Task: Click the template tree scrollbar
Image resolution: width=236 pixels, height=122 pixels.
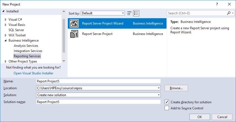Action: tap(64, 36)
